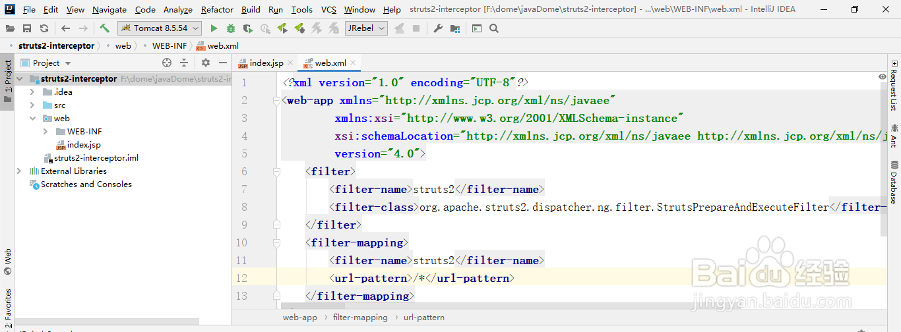Click filter-mapping in the bottom XML breadcrumb

coord(360,318)
